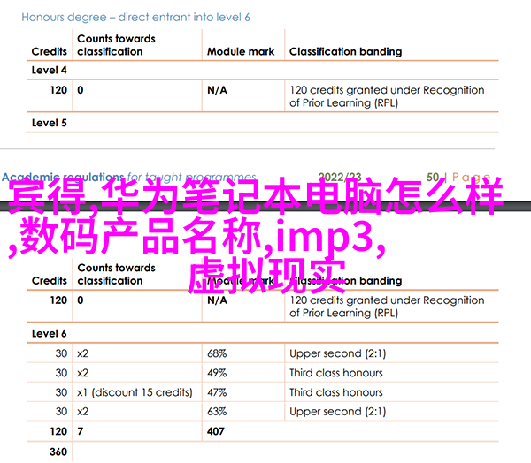This screenshot has height=463, width=531.
Task: Select the "30" credits cell in the 47% row
Action: coord(61,392)
